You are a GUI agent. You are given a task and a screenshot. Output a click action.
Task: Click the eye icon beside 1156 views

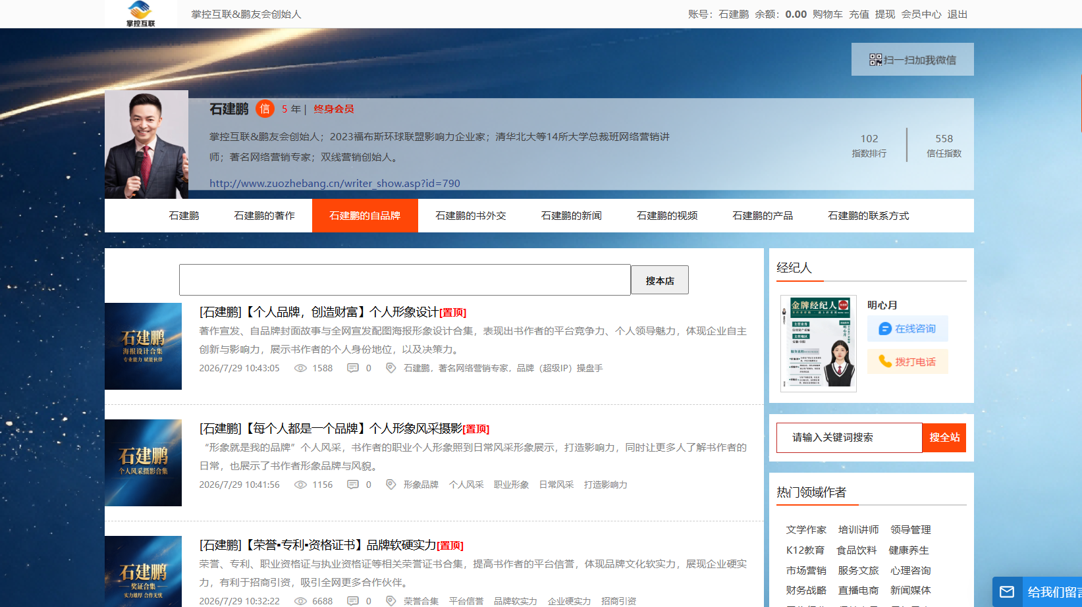click(x=300, y=485)
